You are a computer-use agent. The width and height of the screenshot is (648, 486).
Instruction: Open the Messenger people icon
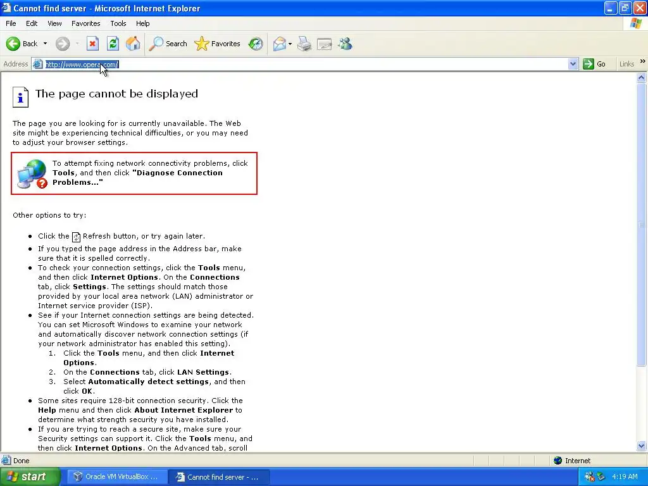tap(345, 44)
